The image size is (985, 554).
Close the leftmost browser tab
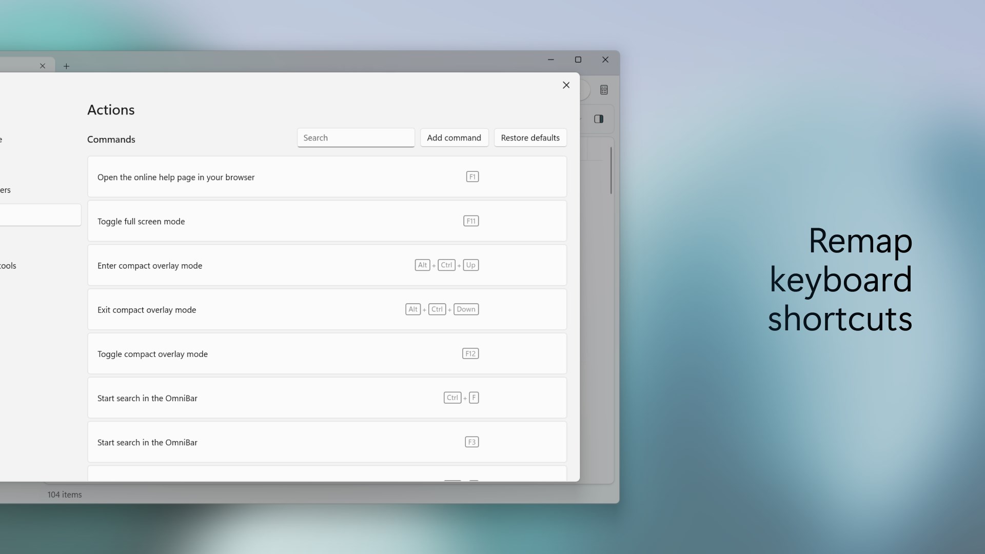43,66
